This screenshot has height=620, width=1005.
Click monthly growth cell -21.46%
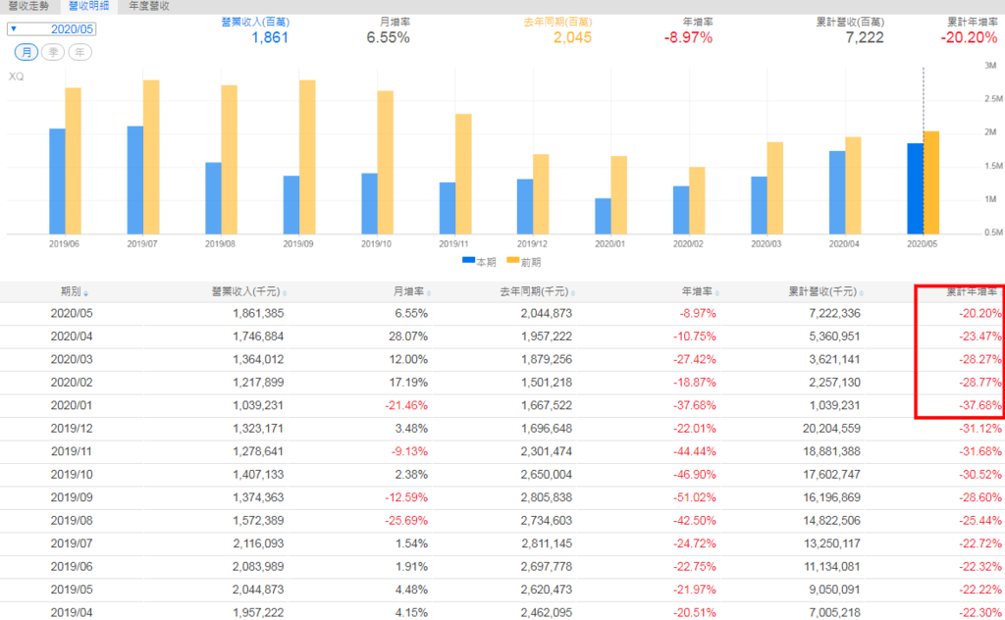pos(406,405)
